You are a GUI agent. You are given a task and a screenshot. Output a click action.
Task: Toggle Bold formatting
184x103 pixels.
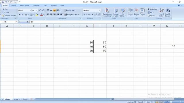click(x=20, y=15)
